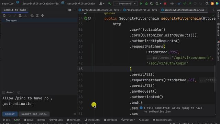The width and height of the screenshot is (220, 124).
Task: Click Git Update Project blue arrow
Action: click(179, 3)
